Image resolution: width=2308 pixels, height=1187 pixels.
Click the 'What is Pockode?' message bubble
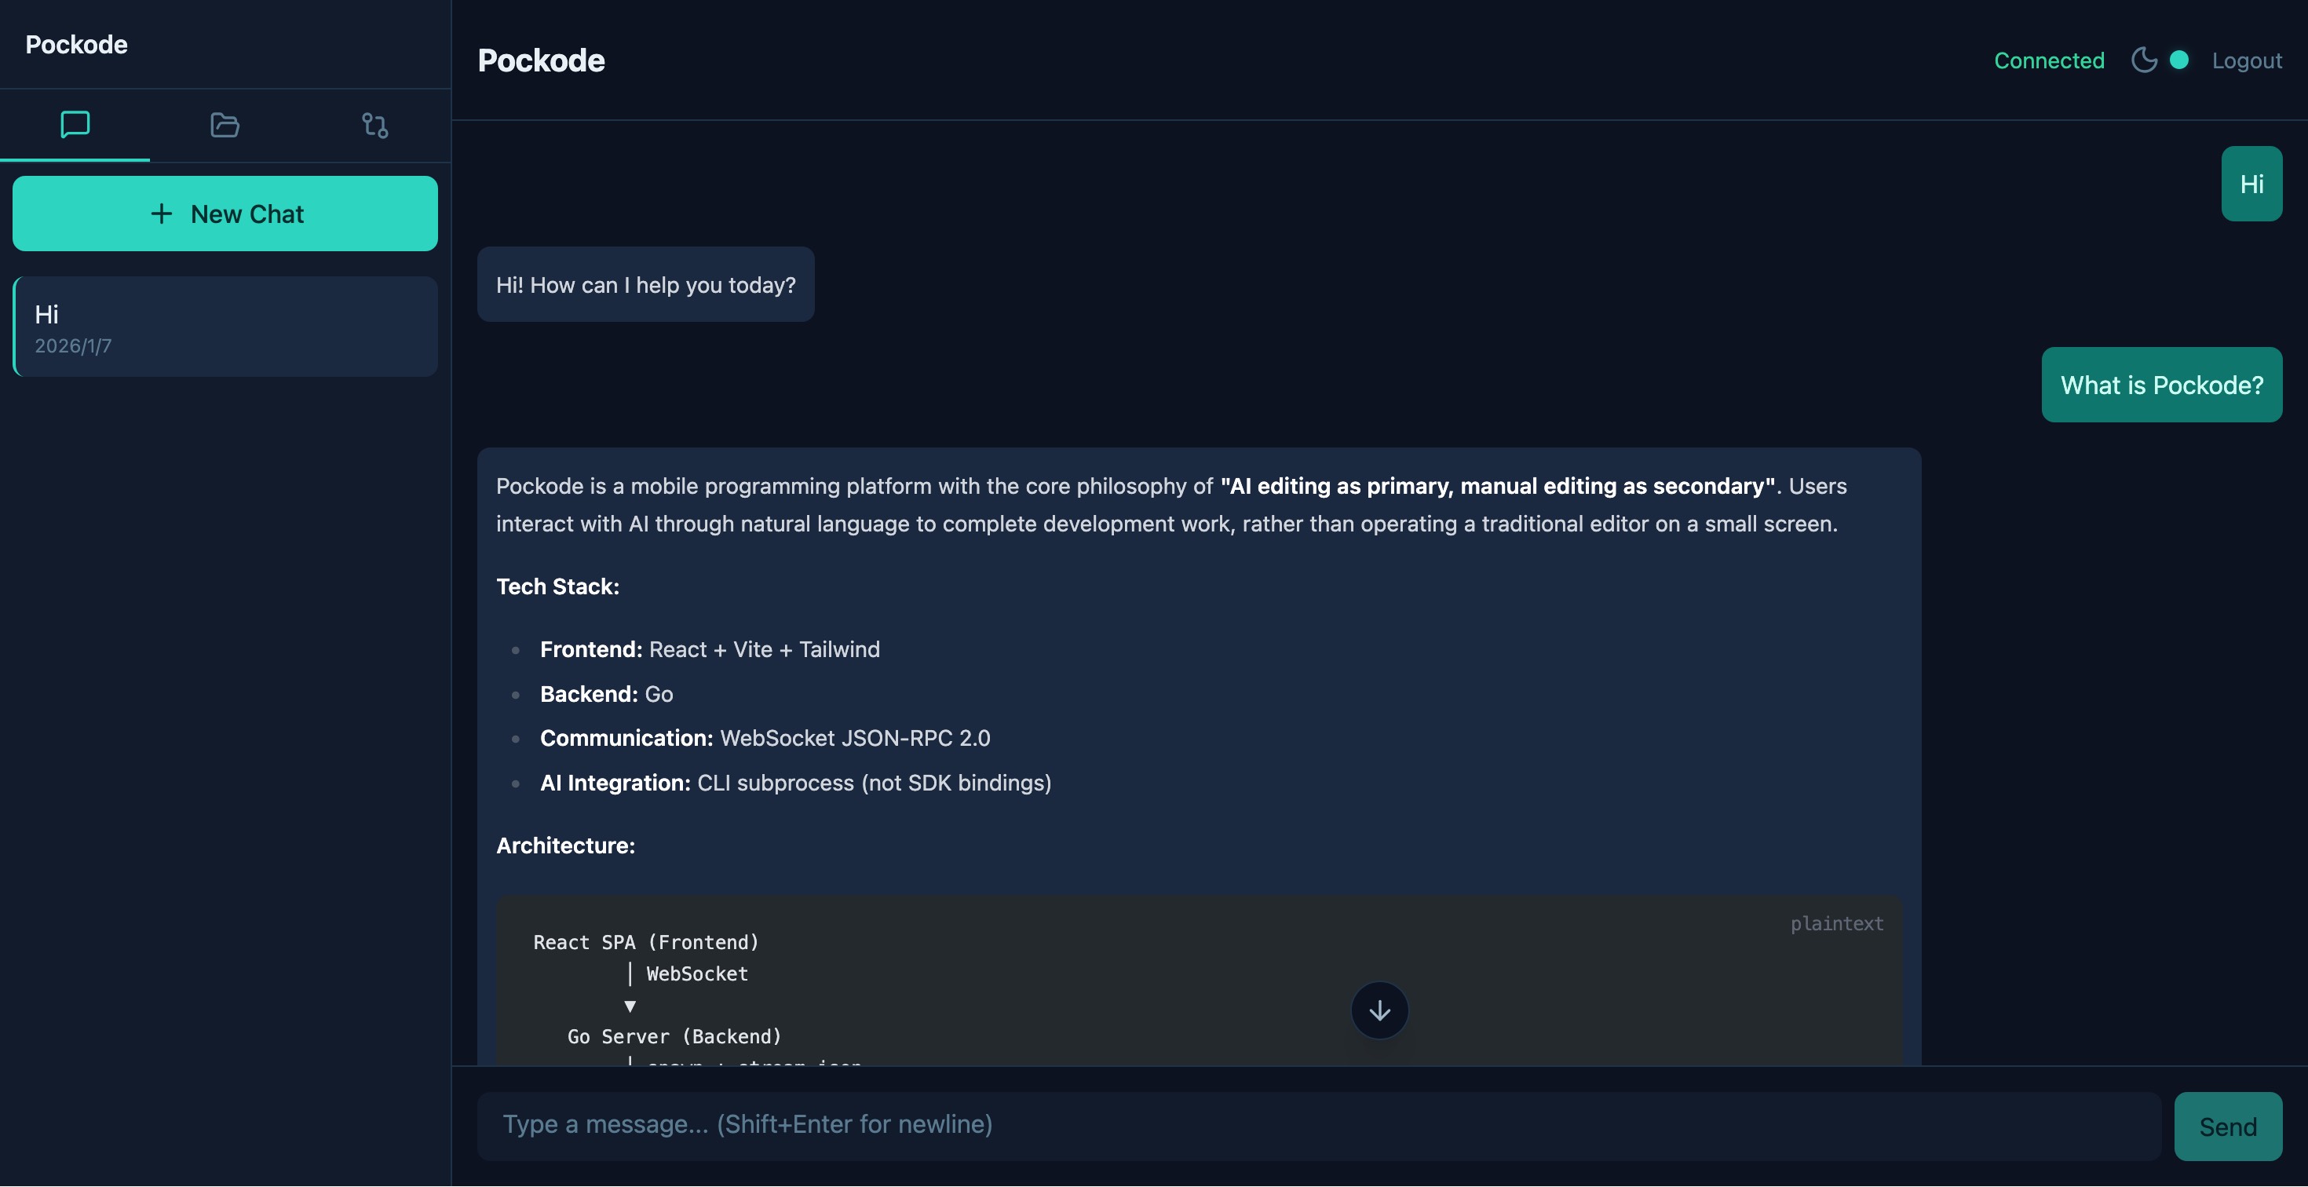coord(2161,385)
